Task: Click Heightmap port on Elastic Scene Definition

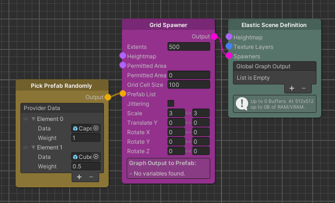Action: click(x=229, y=37)
